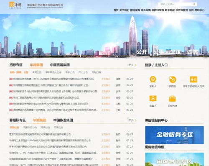This screenshot has width=209, height=166.
Task: Open the 华润电力 100MW农光互补 notice
Action: (x=50, y=140)
